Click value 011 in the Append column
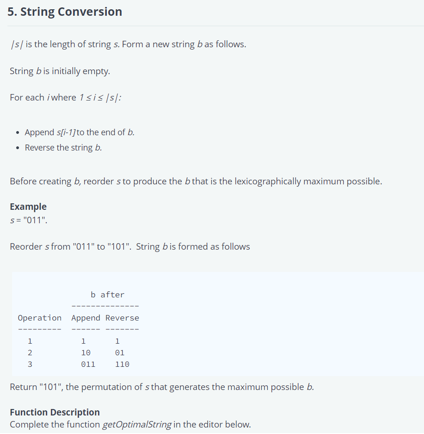Image resolution: width=424 pixels, height=434 pixels. pyautogui.click(x=88, y=364)
